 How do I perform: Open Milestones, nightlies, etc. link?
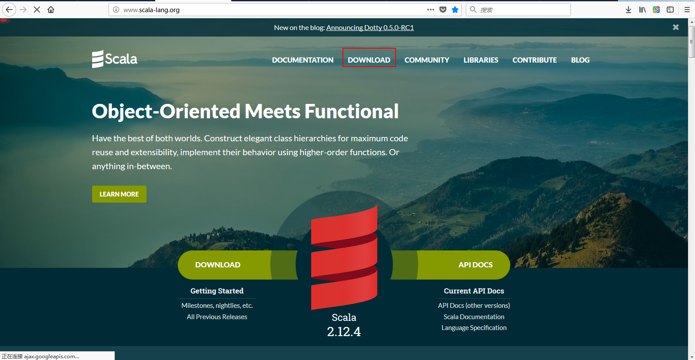pyautogui.click(x=217, y=306)
